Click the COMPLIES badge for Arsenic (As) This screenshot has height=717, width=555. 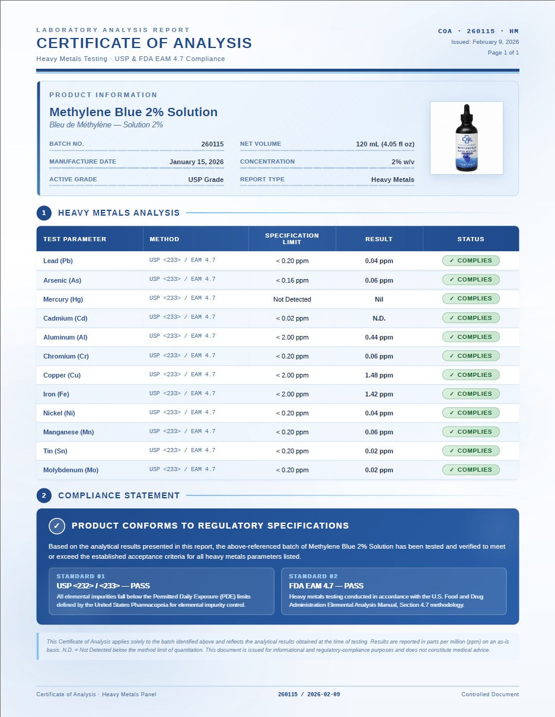pos(471,280)
